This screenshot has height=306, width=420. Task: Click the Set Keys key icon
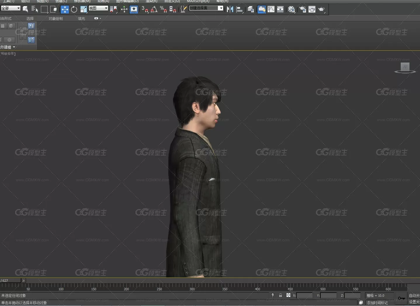click(402, 298)
